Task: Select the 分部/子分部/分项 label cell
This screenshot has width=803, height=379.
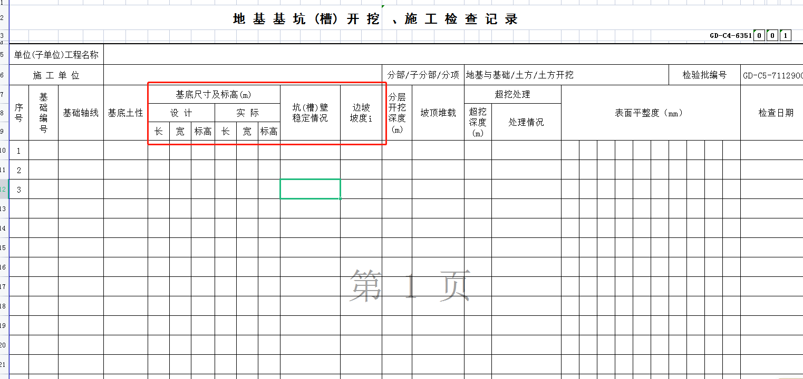Action: (423, 75)
